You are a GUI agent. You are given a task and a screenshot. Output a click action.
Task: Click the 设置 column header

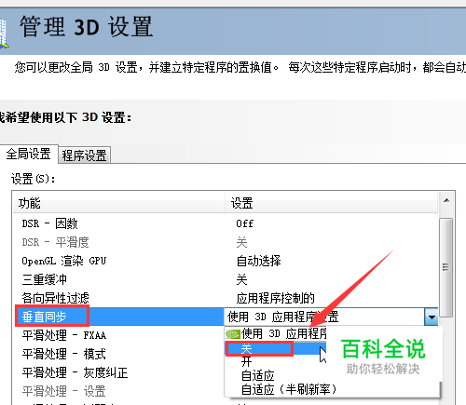click(332, 203)
